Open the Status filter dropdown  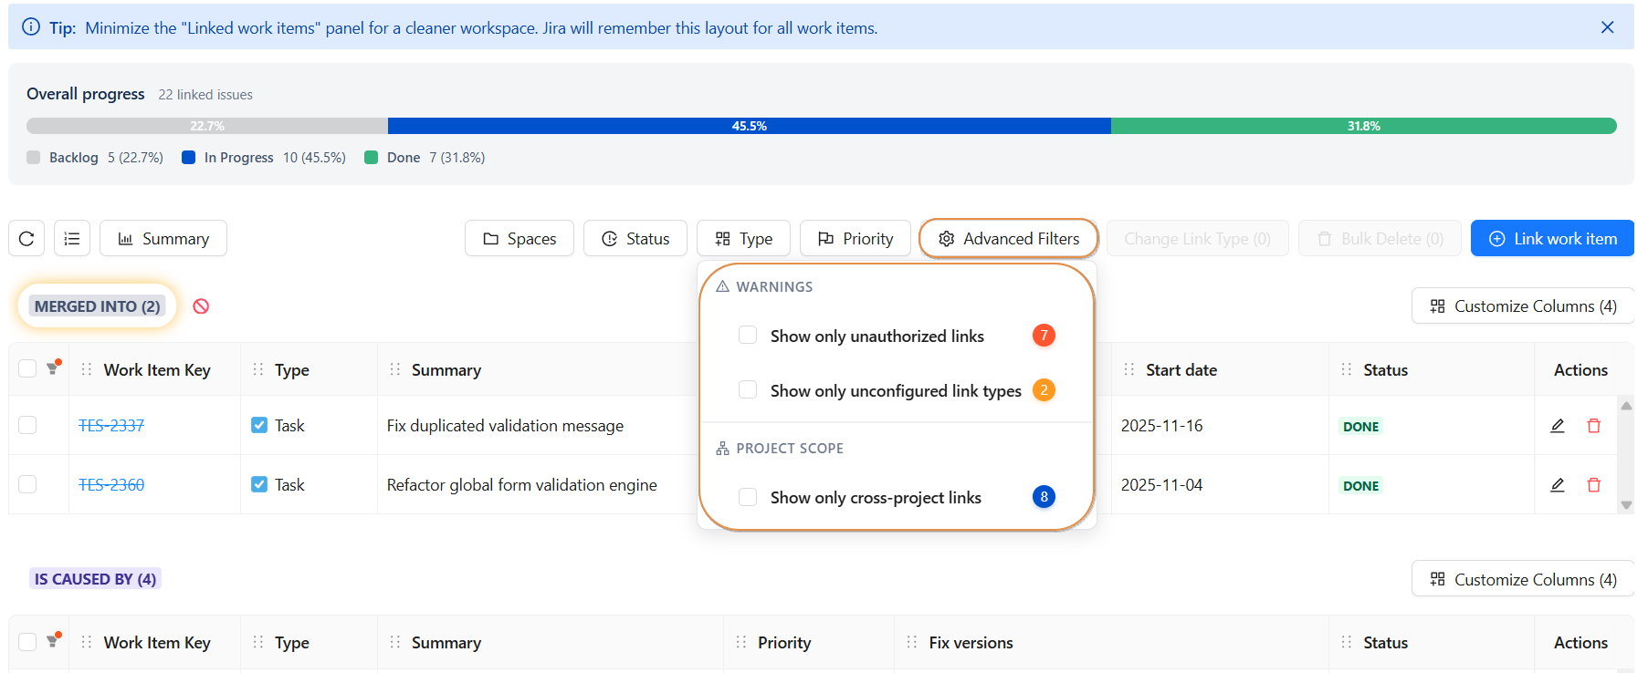tap(635, 239)
